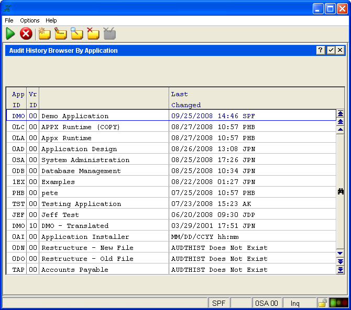Select the Database Management row
Screen dimensions: 351x310
pyautogui.click(x=171, y=170)
